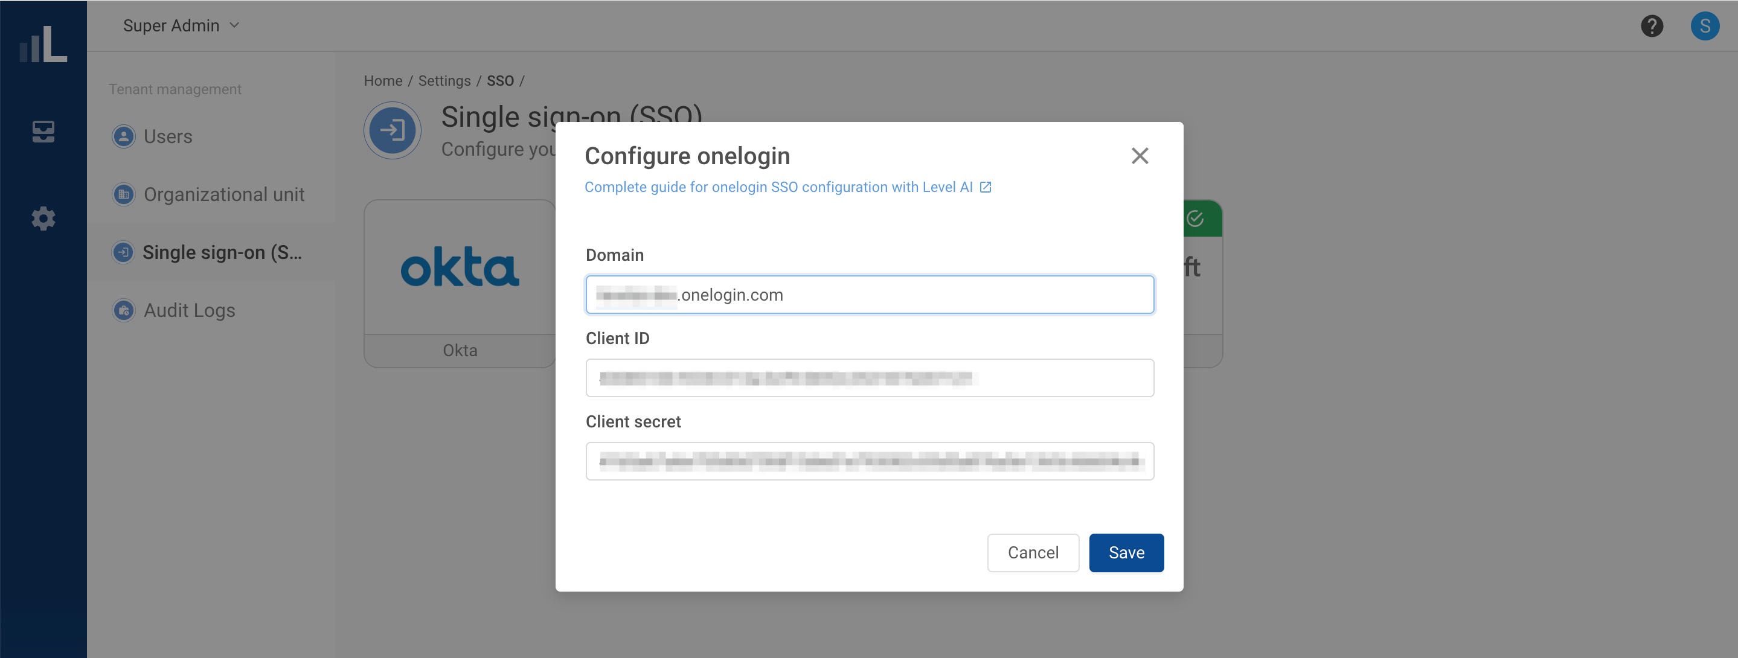The image size is (1738, 658).
Task: Open Audit Logs
Action: pos(211,310)
